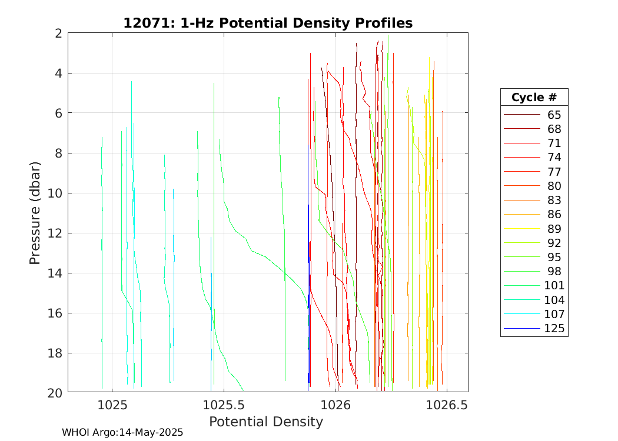Select the Cycle 68 red legend line
The width and height of the screenshot is (618, 441).
(x=521, y=129)
